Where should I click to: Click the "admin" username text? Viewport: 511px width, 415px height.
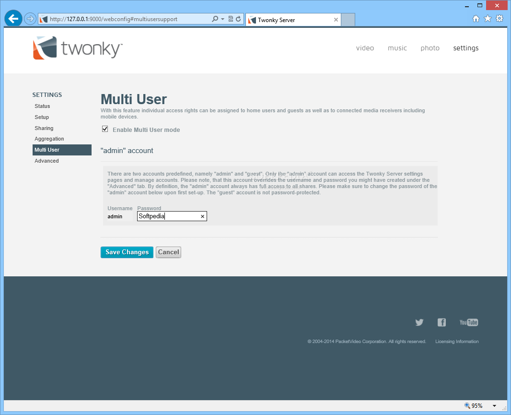pos(115,216)
